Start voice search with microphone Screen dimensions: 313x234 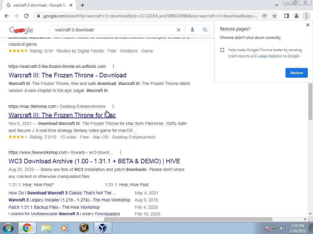(192, 30)
